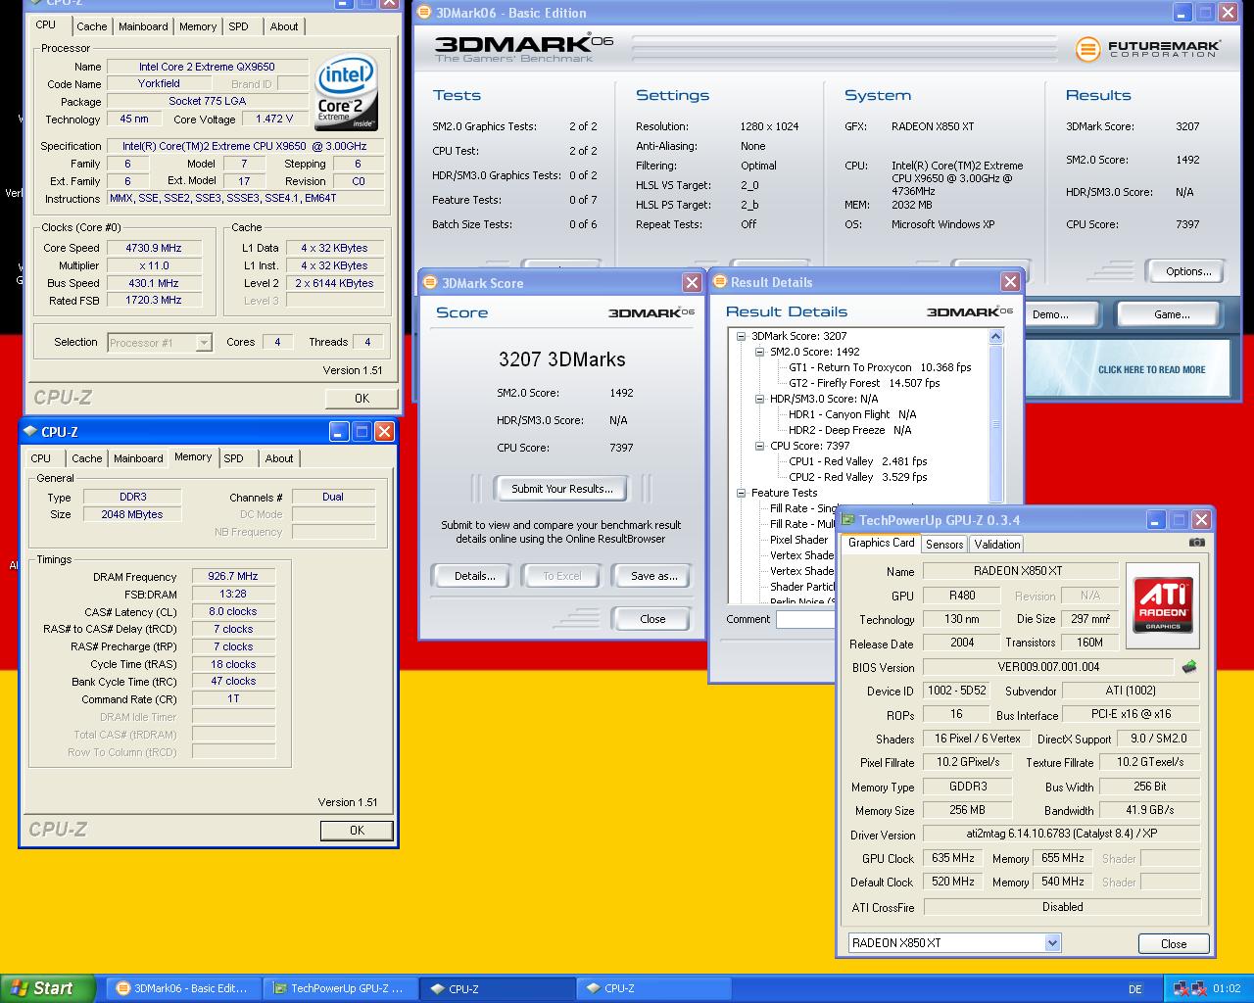Switch to the second CPU-Z taskbar button
Image resolution: width=1254 pixels, height=1003 pixels.
click(653, 988)
